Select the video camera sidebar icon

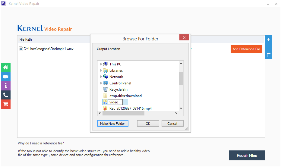6,77
